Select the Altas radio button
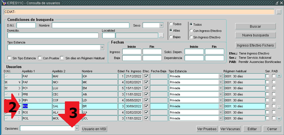Image resolution: width=284 pixels, height=135 pixels. (x=171, y=31)
